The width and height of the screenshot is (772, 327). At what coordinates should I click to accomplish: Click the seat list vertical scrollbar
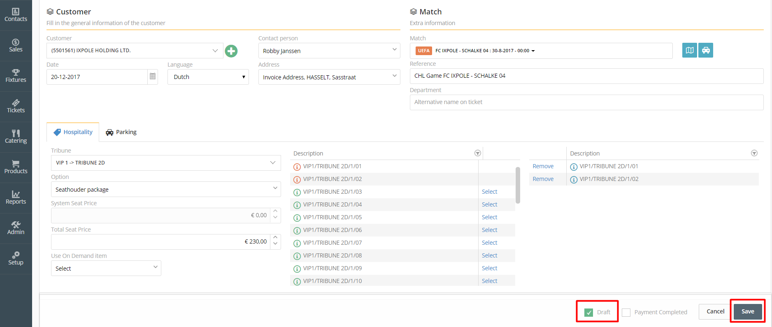518,185
